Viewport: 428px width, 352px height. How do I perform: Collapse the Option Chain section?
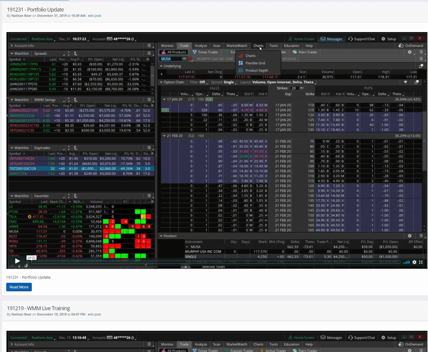pos(161,82)
